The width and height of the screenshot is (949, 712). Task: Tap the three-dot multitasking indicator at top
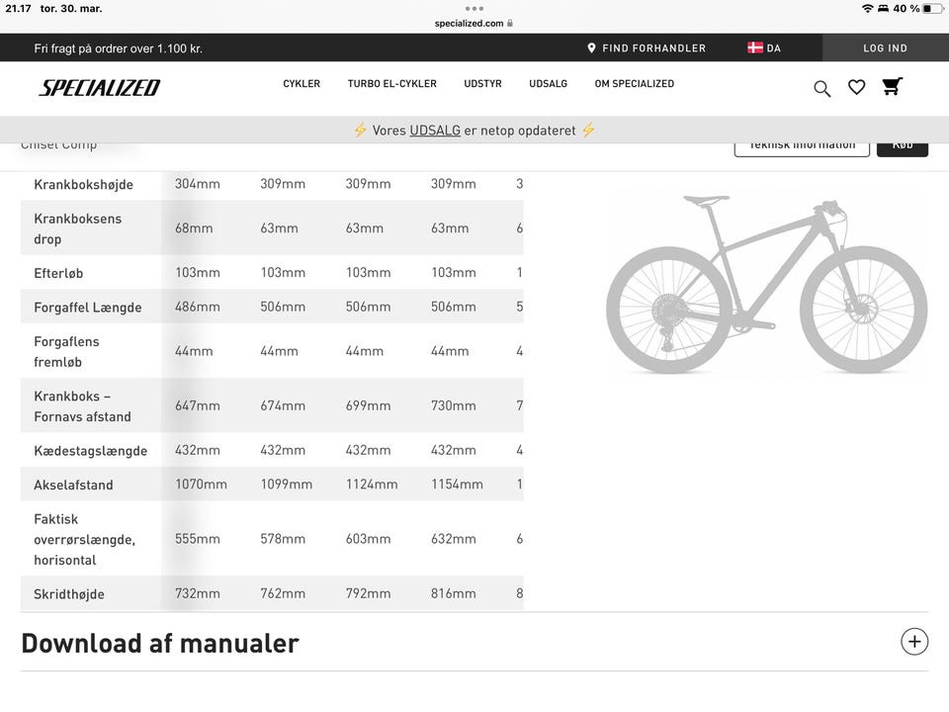[474, 9]
